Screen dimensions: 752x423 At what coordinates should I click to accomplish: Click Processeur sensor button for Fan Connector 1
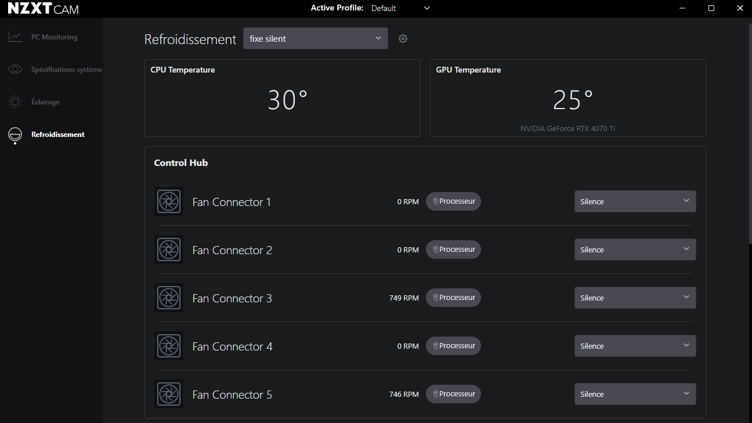tap(453, 201)
